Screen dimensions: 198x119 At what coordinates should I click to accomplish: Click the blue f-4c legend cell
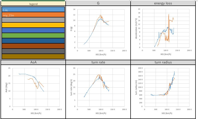[x=33, y=9]
